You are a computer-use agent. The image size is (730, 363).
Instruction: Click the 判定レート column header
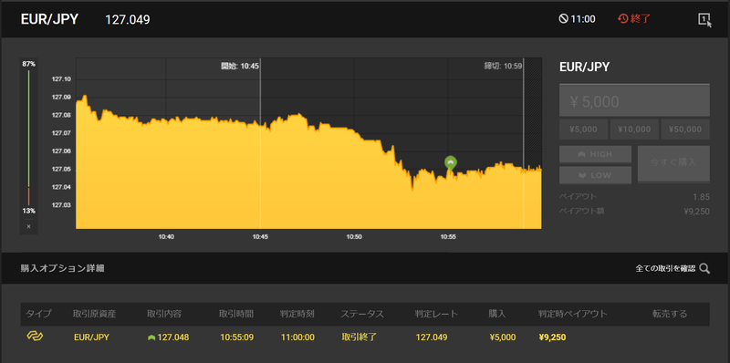click(436, 314)
